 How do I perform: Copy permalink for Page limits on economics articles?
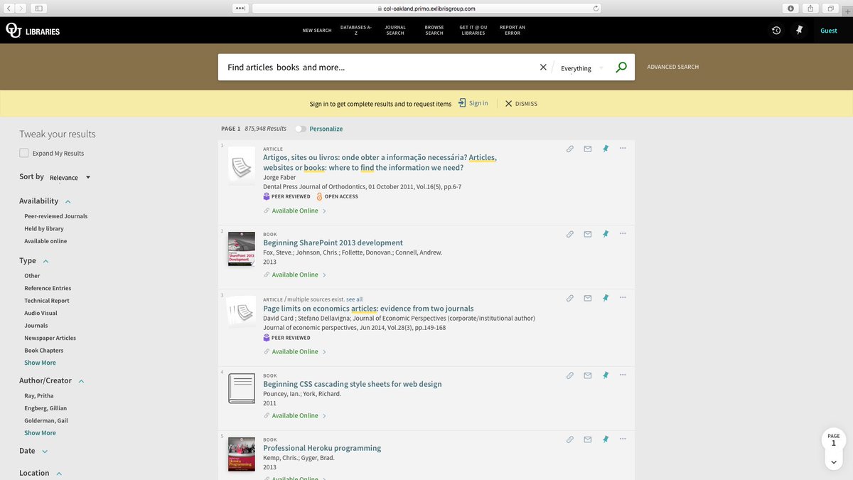tap(569, 298)
